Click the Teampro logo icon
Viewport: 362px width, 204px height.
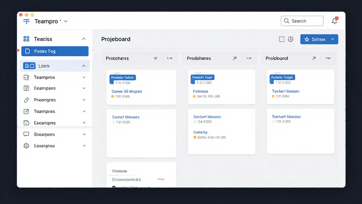26,22
